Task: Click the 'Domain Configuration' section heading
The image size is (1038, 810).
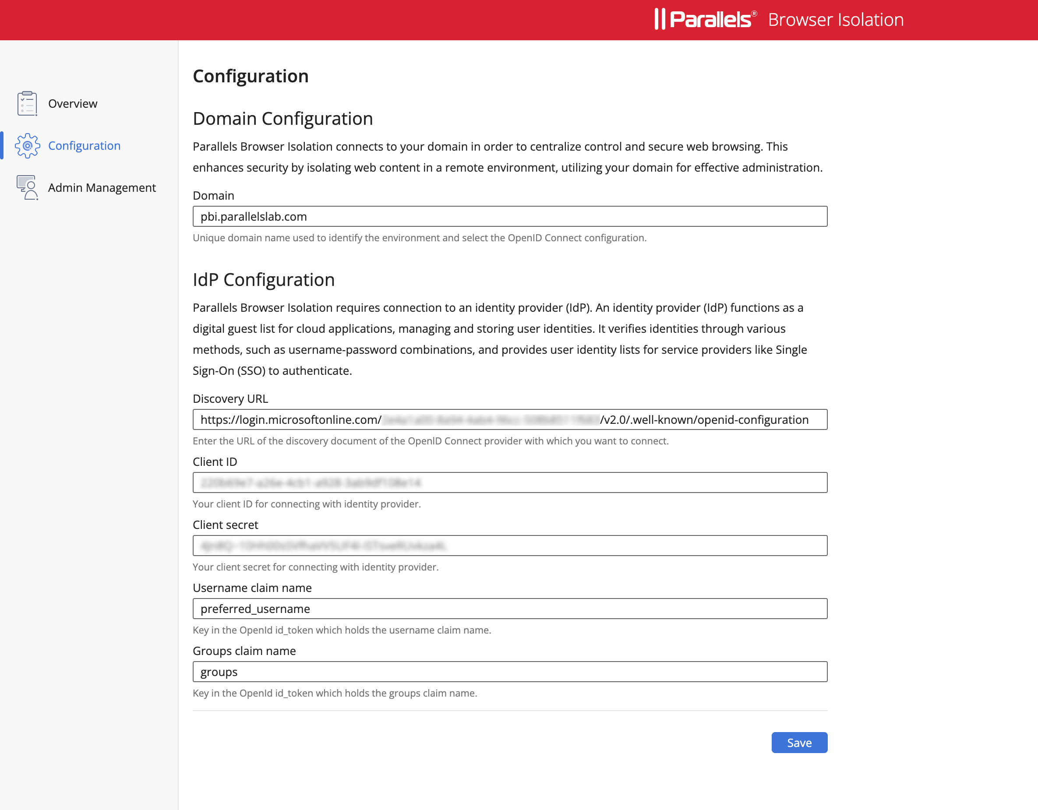Action: [283, 119]
